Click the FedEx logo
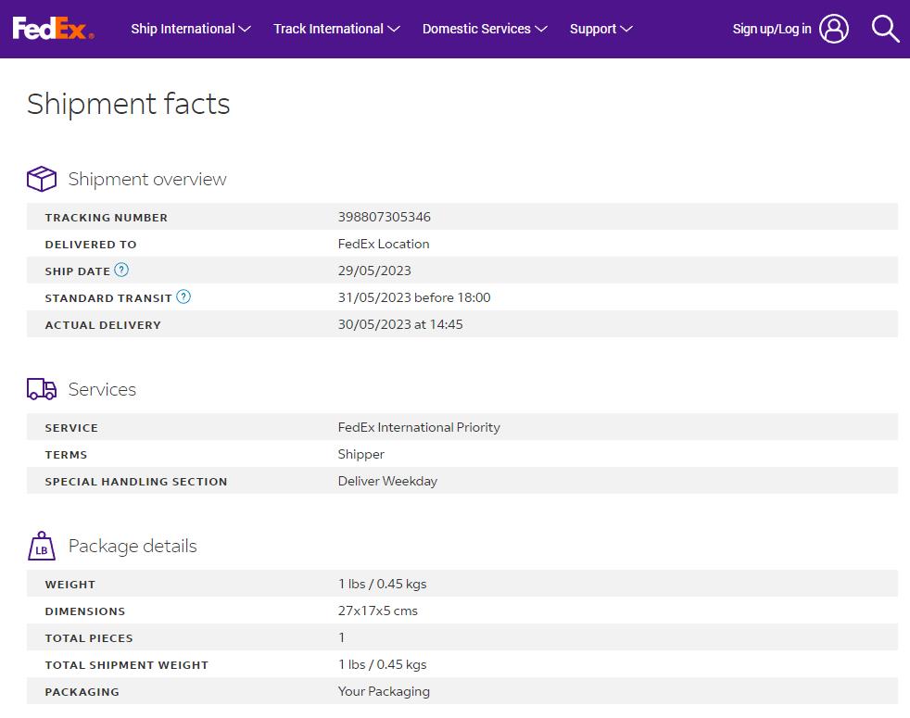The height and width of the screenshot is (718, 910). click(53, 29)
